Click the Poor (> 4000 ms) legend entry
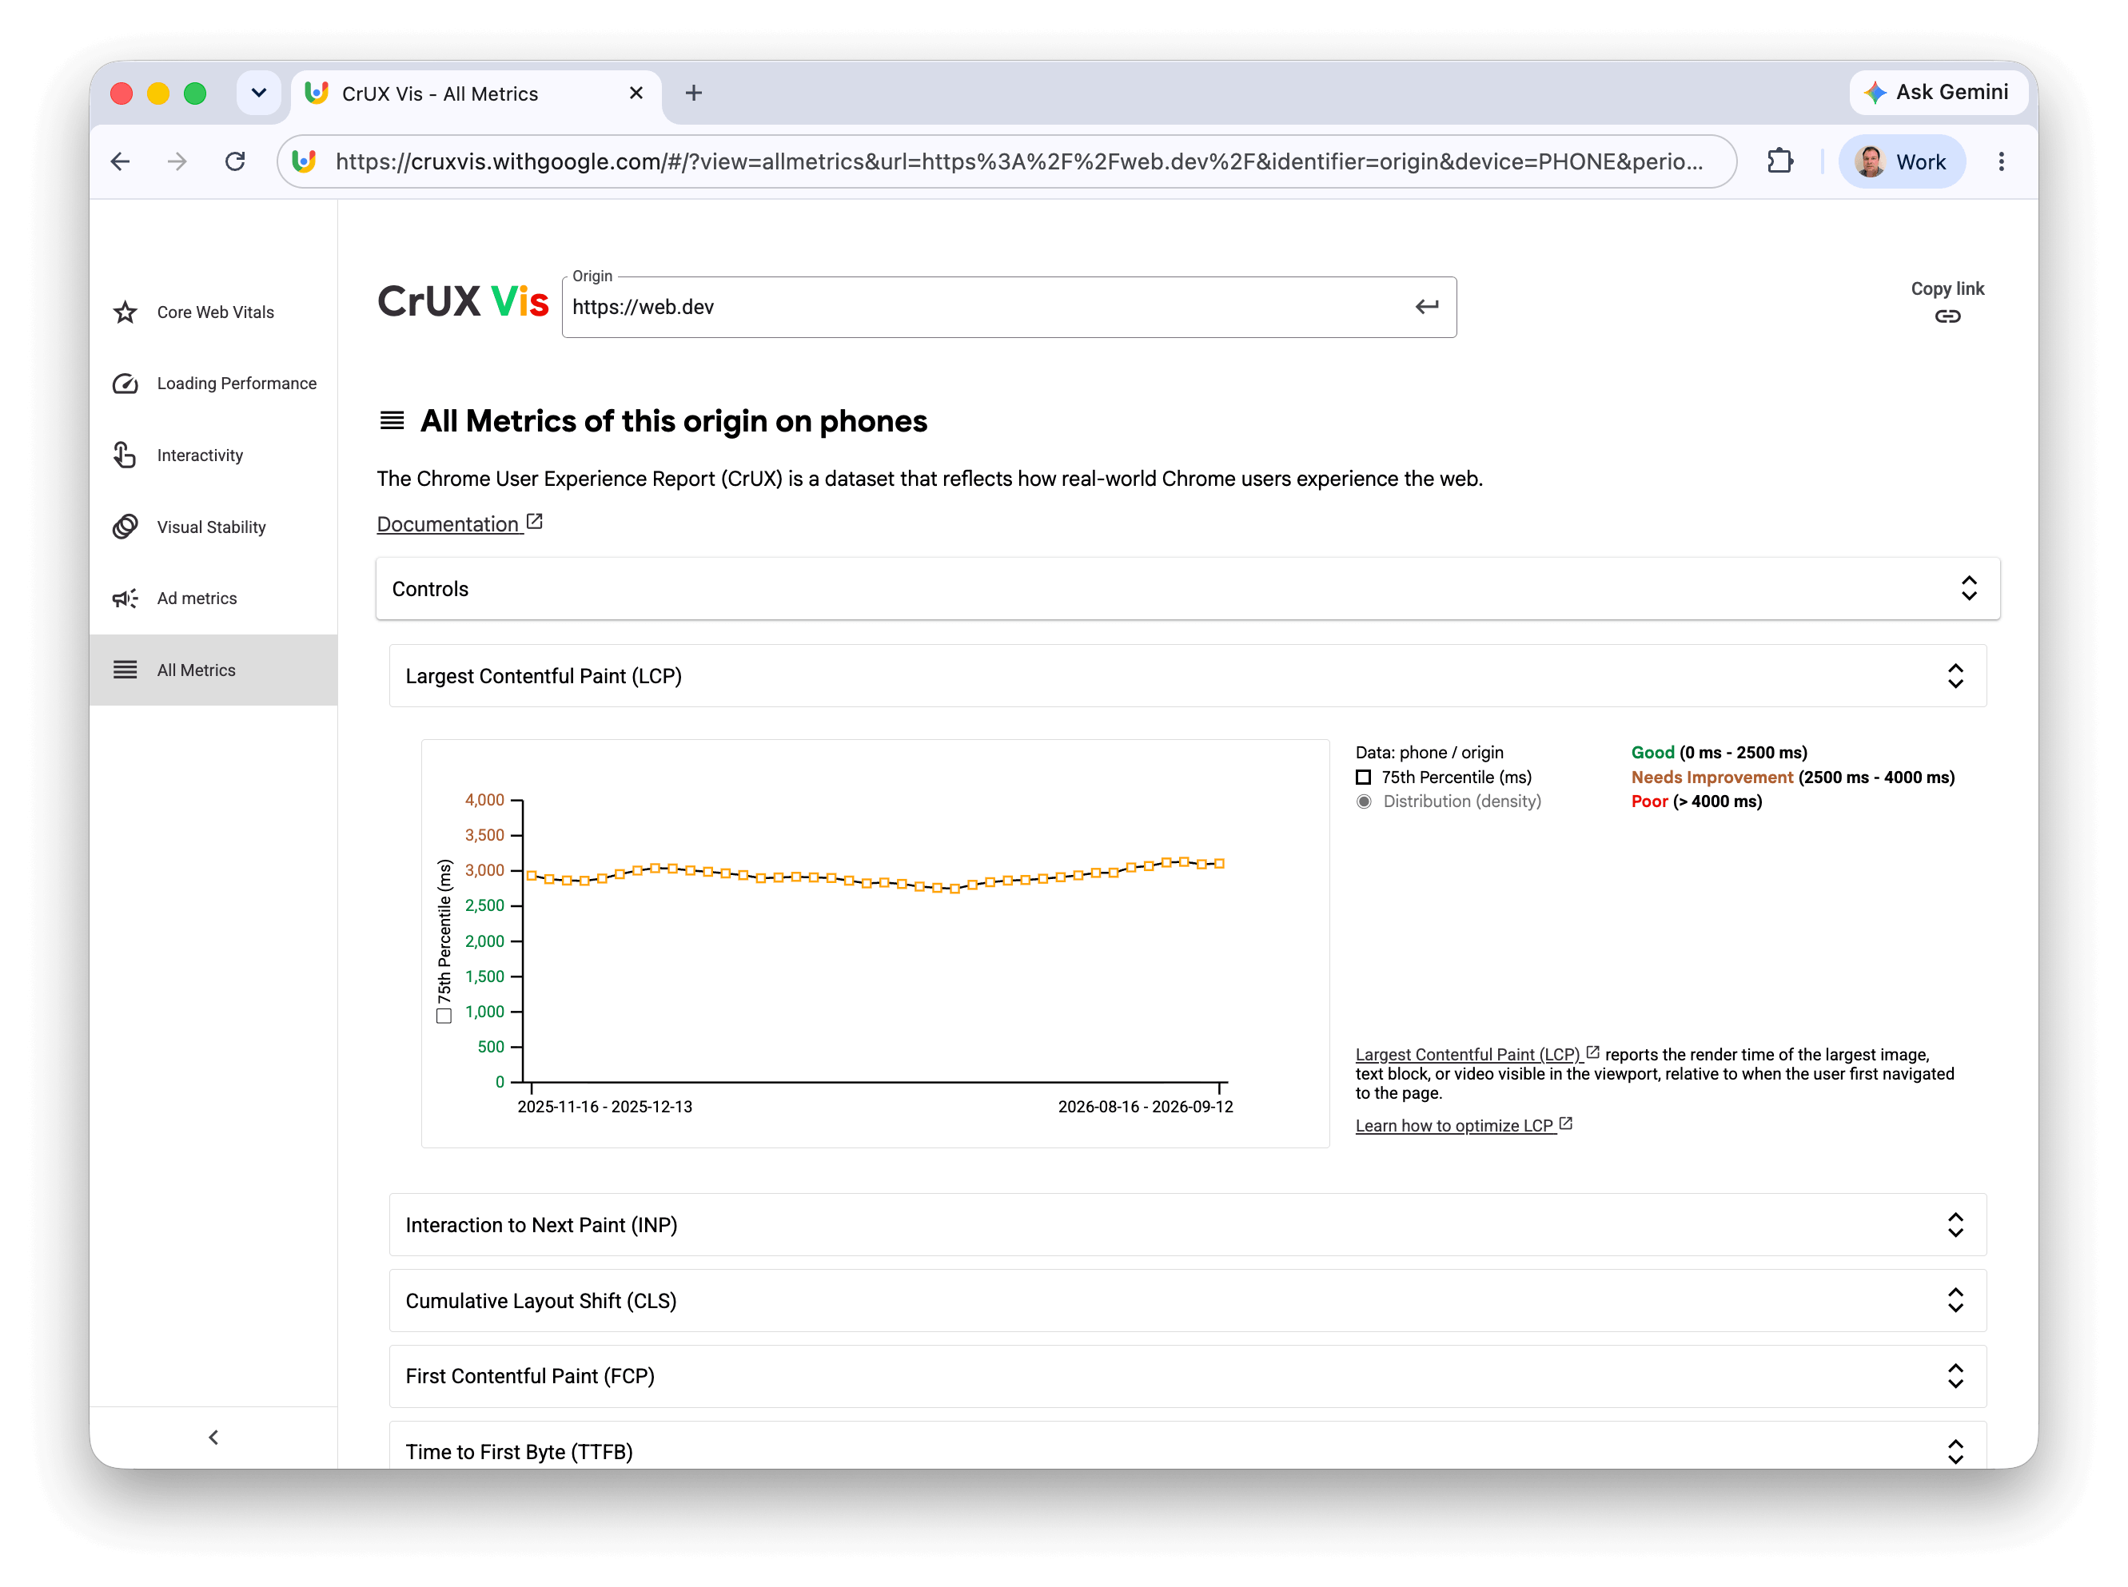The image size is (2128, 1587). coord(1696,801)
